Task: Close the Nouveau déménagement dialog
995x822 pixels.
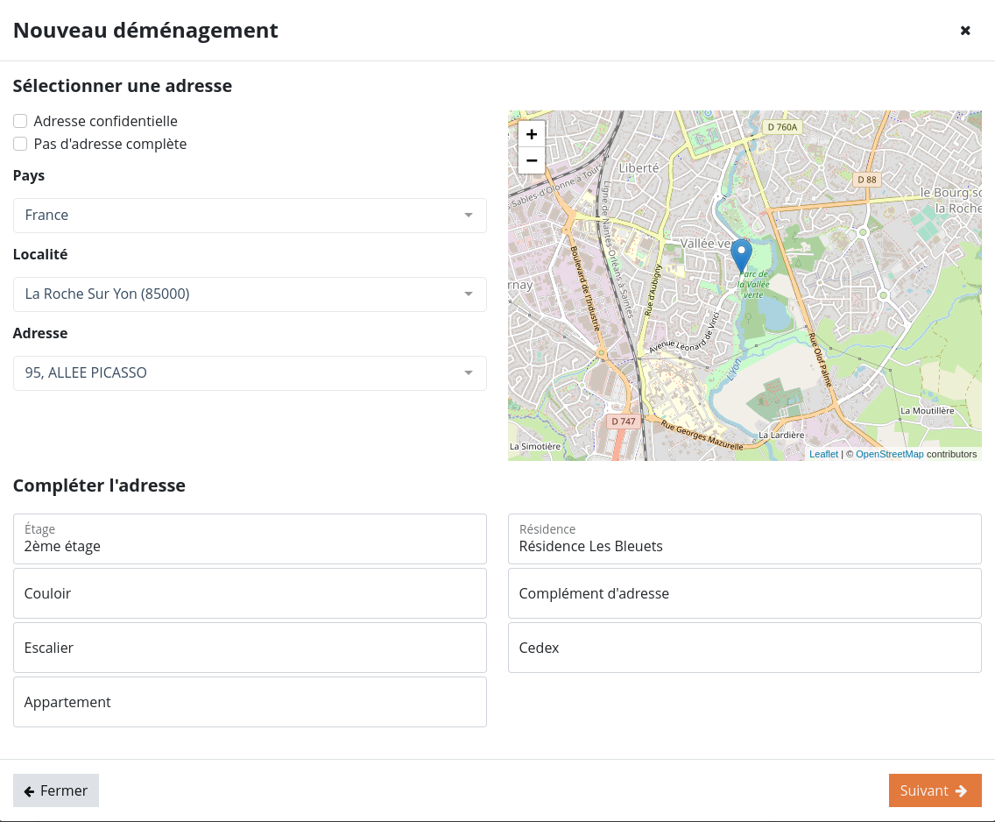Action: coord(965,31)
